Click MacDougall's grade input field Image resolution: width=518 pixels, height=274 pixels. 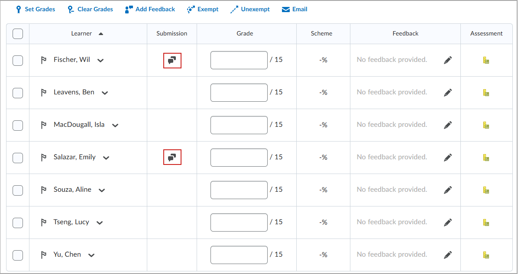pyautogui.click(x=239, y=125)
